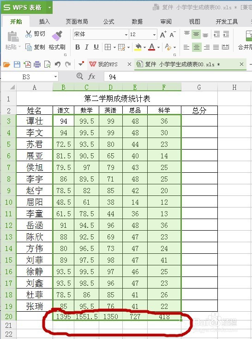The width and height of the screenshot is (252, 339).
Task: Click the Select All corner triangle
Action: (12, 87)
